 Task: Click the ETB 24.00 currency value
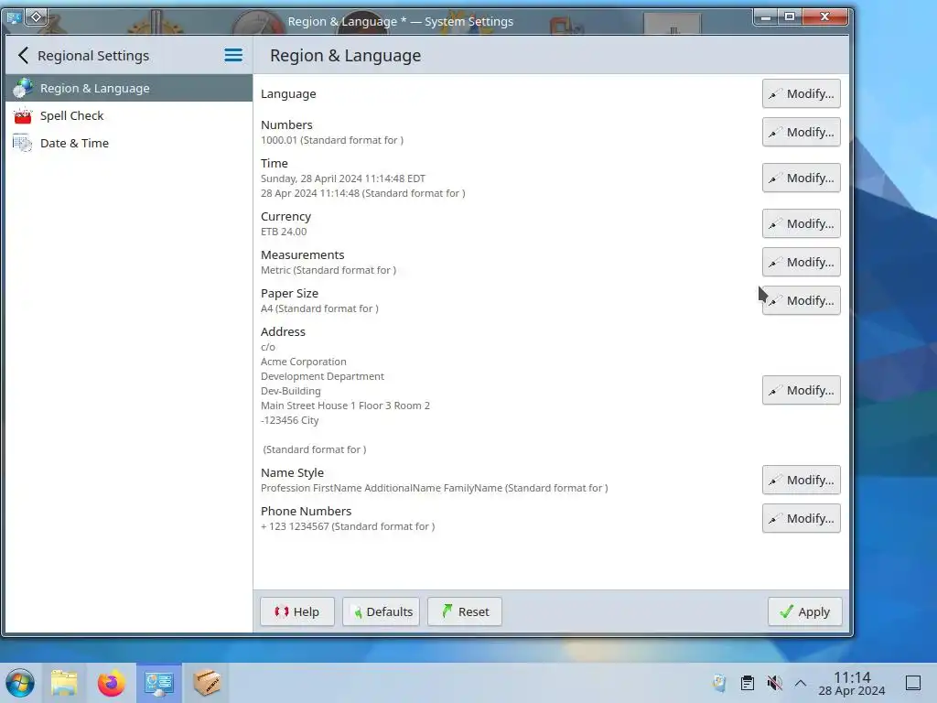tap(284, 232)
